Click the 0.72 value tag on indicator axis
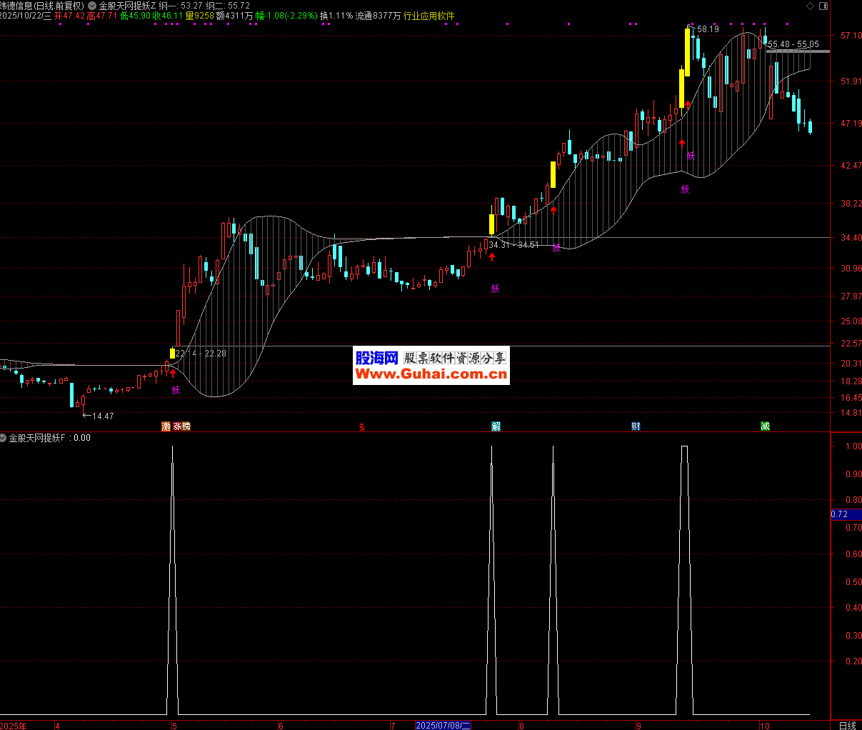Screen dimensions: 862x730 tap(840, 514)
